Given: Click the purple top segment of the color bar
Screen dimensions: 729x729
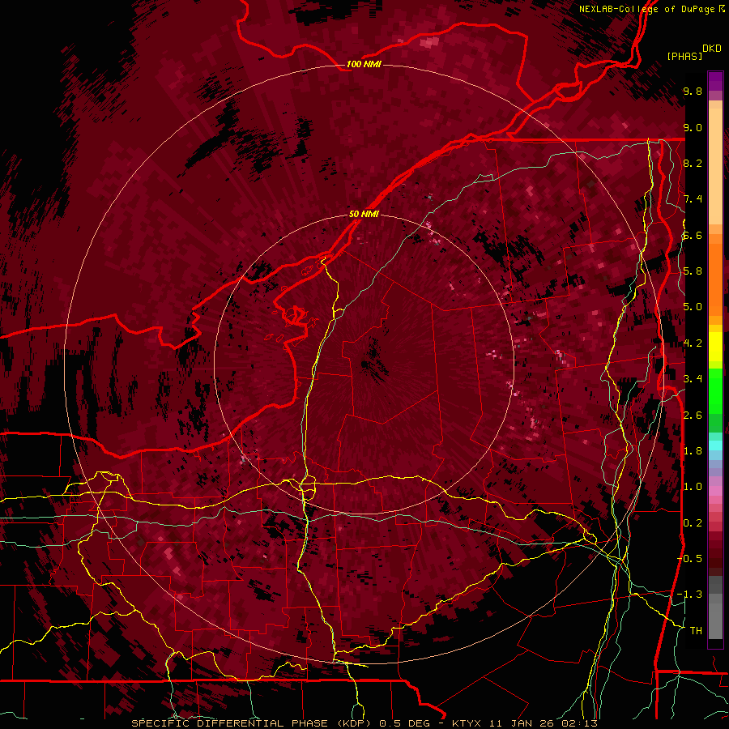Looking at the screenshot, I should [715, 81].
